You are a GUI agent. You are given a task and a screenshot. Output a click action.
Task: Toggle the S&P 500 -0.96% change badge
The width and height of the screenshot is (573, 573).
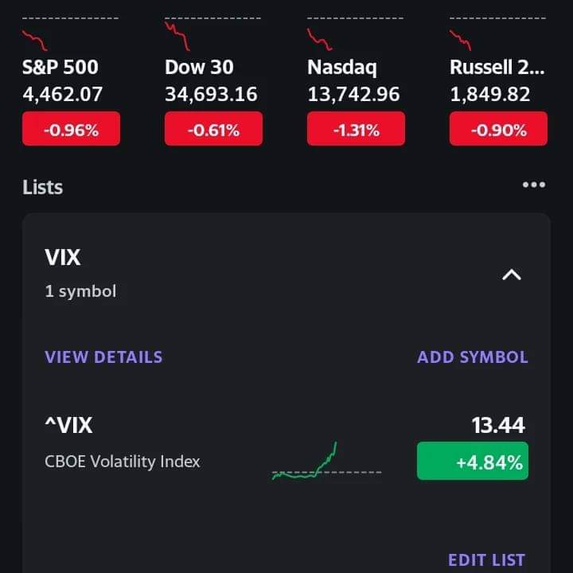pyautogui.click(x=71, y=129)
